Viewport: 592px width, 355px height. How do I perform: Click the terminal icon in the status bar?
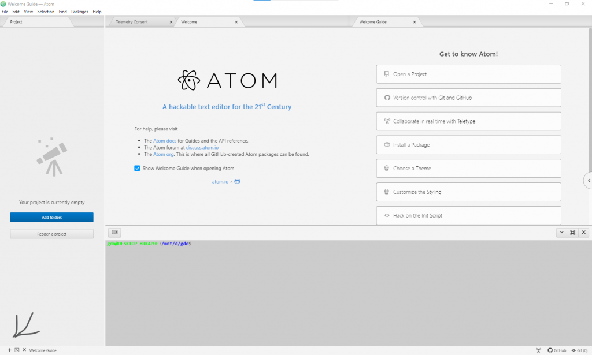(x=17, y=350)
